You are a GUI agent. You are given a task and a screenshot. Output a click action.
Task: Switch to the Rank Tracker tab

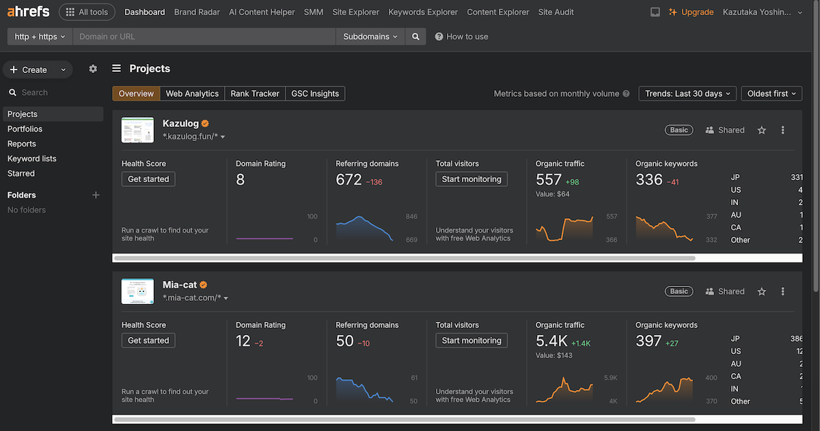pos(255,93)
